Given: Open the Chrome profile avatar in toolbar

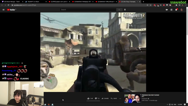Looking at the screenshot, I should 183,5.
